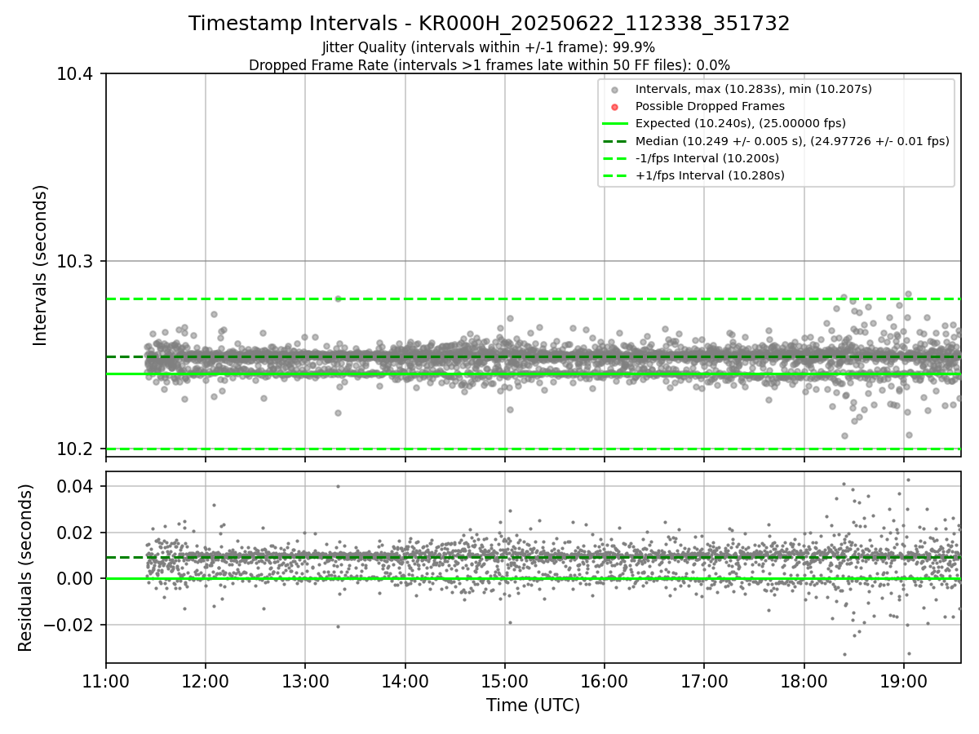
Task: Click the 17:00 time tick label
Action: pos(704,680)
